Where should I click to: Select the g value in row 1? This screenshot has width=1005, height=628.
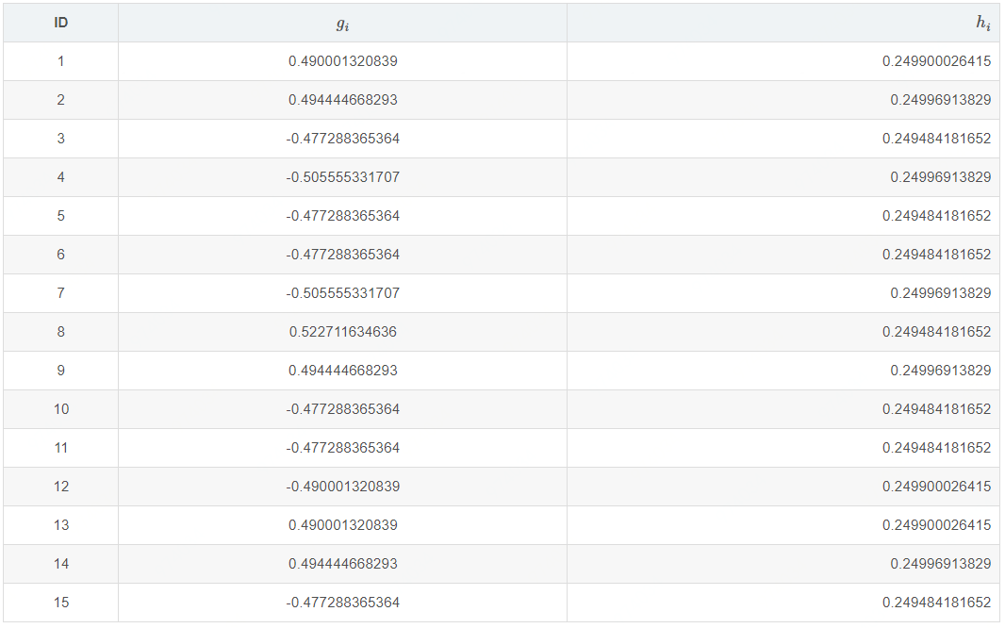pos(343,61)
